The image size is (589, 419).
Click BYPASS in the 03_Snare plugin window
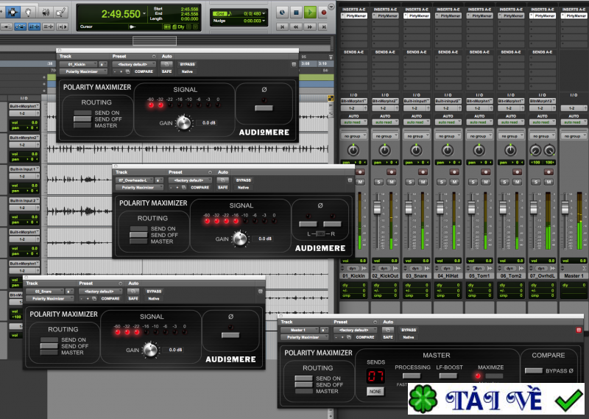pos(154,291)
